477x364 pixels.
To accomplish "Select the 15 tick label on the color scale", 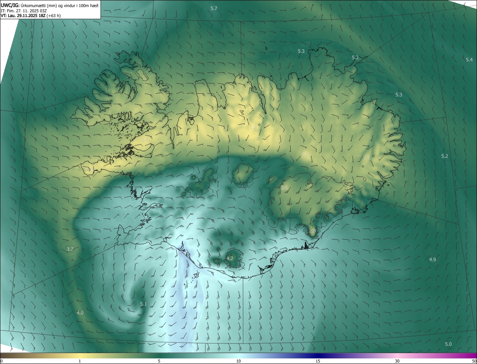I will pos(318,361).
